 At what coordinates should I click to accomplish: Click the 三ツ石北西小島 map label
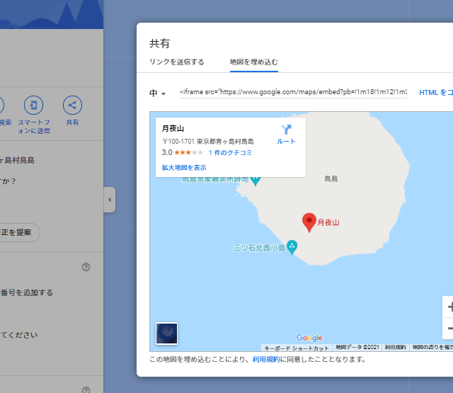tap(259, 248)
